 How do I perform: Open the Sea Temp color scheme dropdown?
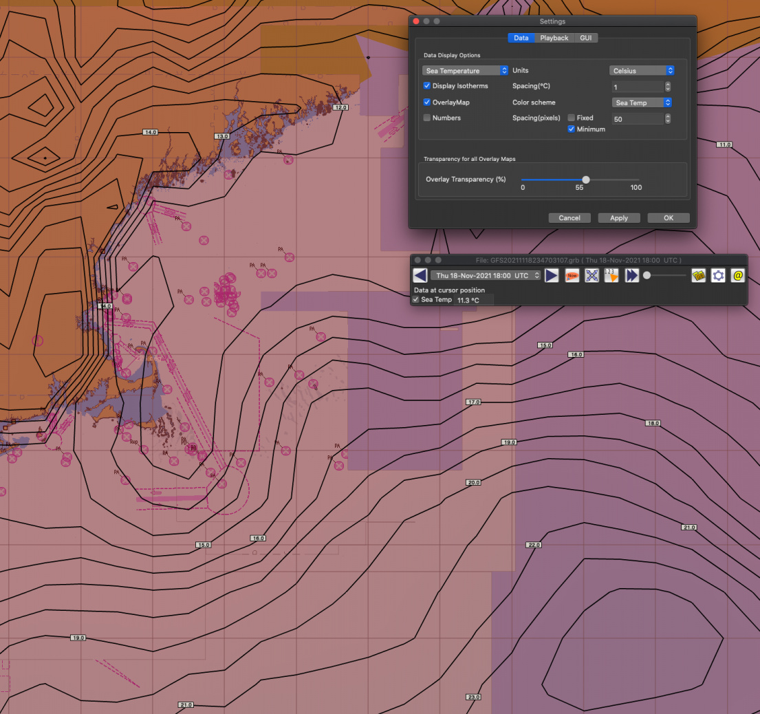642,102
